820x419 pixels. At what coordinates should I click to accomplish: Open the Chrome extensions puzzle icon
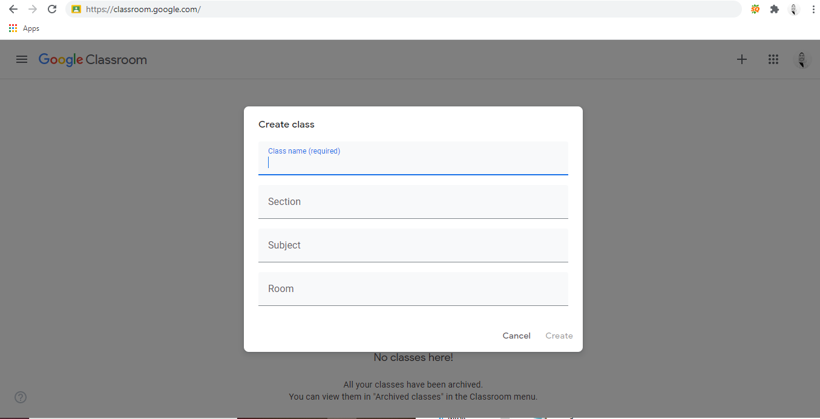coord(774,9)
